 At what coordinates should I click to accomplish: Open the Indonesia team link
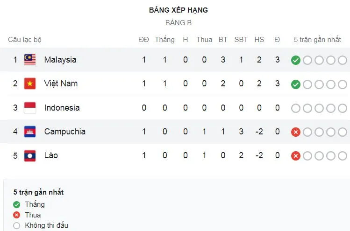pyautogui.click(x=62, y=108)
